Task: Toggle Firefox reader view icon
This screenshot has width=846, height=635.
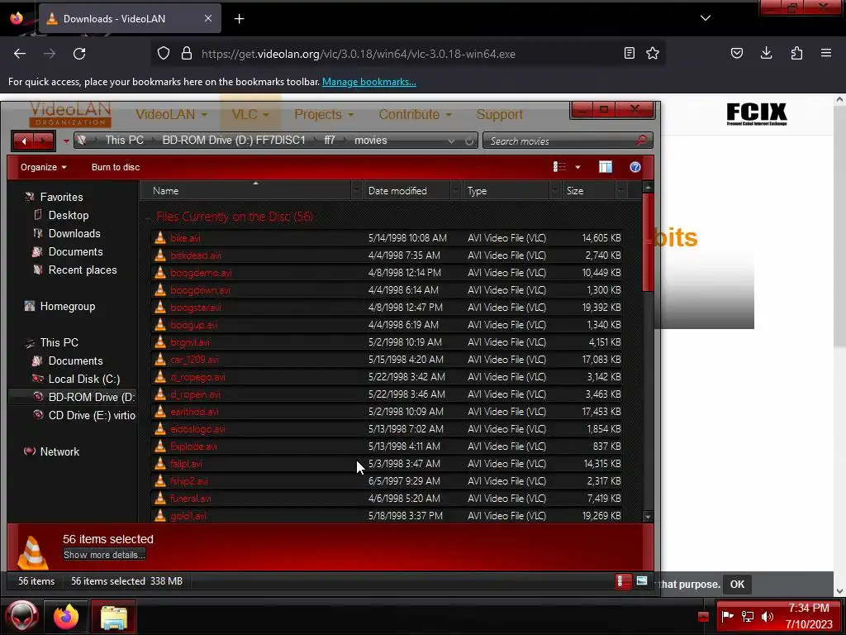Action: point(629,53)
